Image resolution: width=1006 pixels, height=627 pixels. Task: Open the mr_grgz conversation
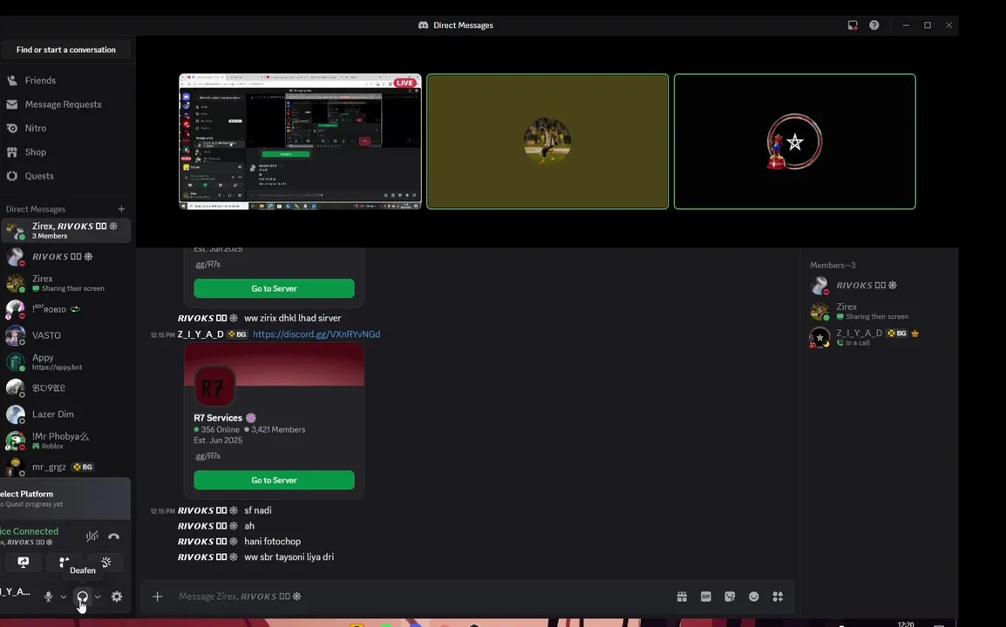click(x=66, y=467)
